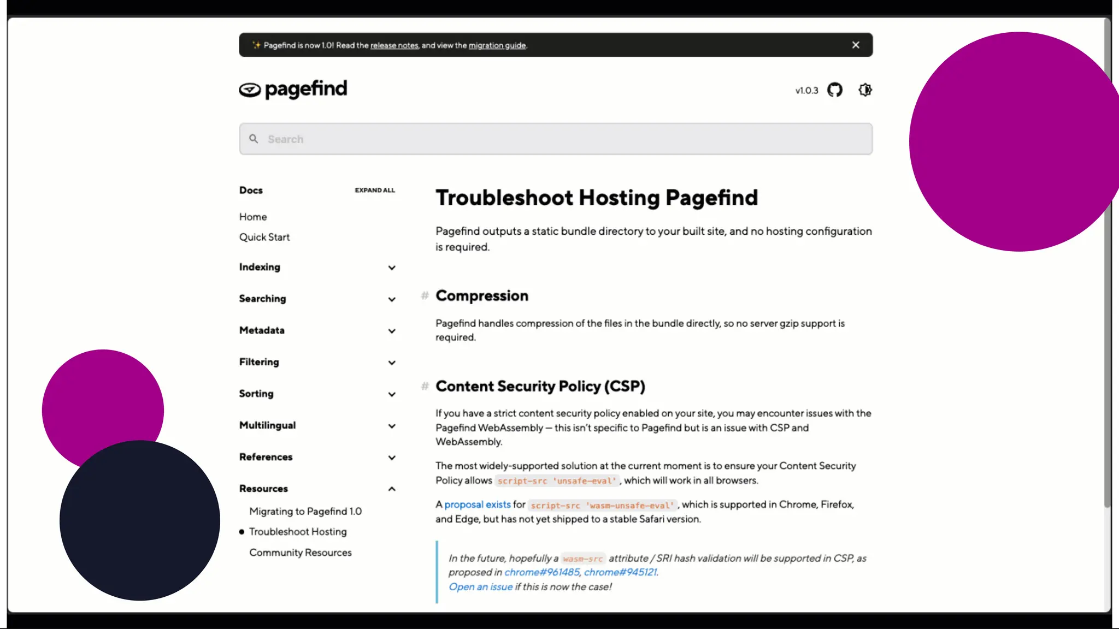Collapse the Resources section

(x=392, y=489)
